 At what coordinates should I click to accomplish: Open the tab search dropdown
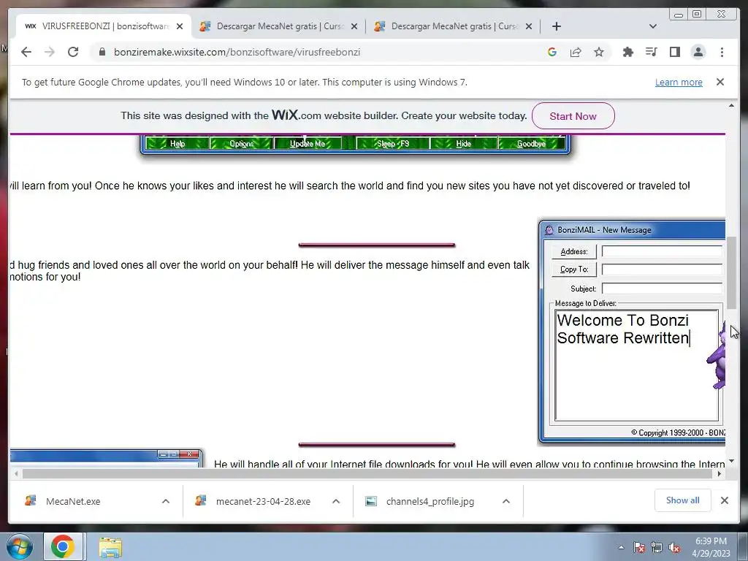pyautogui.click(x=653, y=26)
